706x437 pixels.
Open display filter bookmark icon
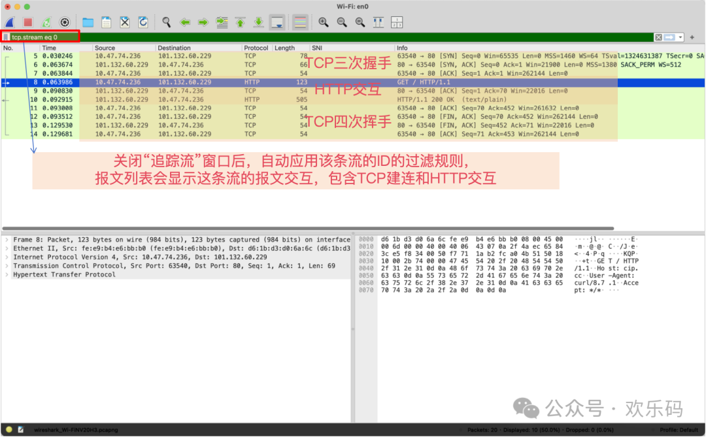tap(6, 37)
